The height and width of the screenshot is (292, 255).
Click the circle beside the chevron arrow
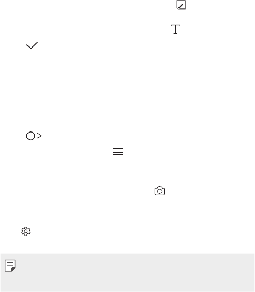(31, 136)
